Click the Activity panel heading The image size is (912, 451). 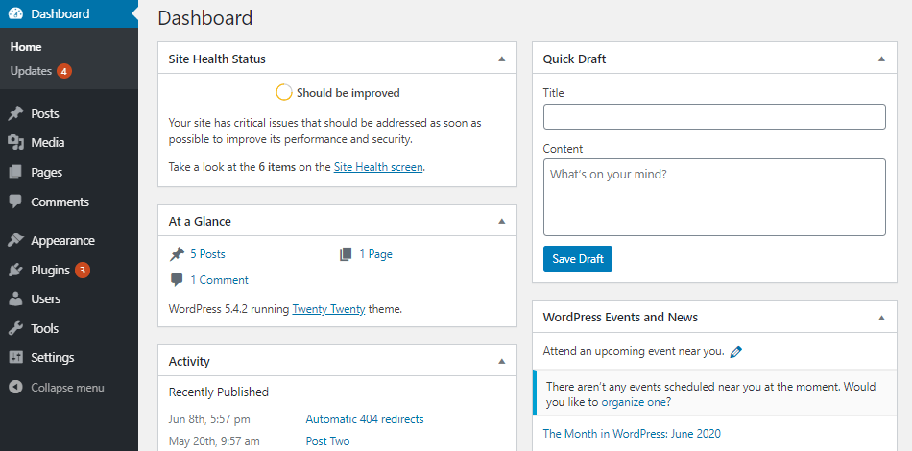click(189, 361)
